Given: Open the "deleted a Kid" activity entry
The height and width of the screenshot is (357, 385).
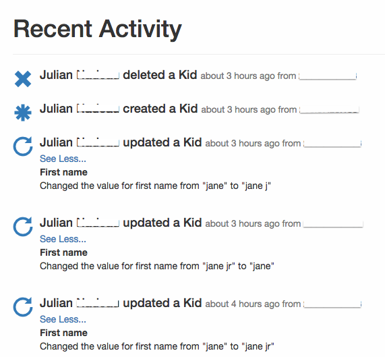Looking at the screenshot, I should 160,75.
